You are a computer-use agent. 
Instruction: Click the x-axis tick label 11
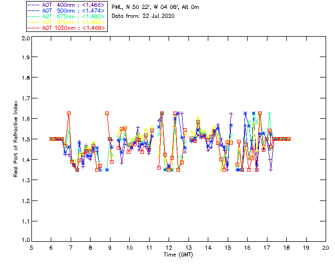[149, 248]
